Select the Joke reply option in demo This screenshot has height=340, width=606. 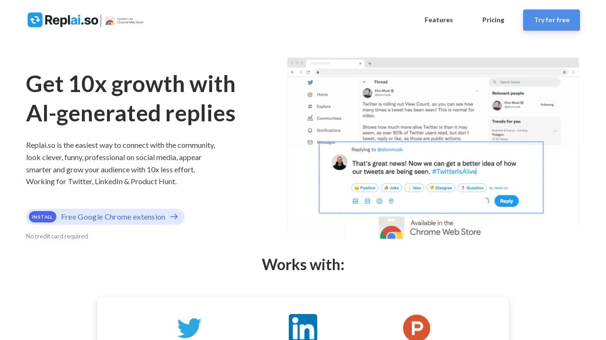392,187
